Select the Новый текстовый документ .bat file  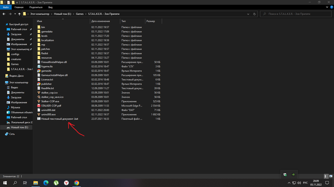tap(59, 118)
